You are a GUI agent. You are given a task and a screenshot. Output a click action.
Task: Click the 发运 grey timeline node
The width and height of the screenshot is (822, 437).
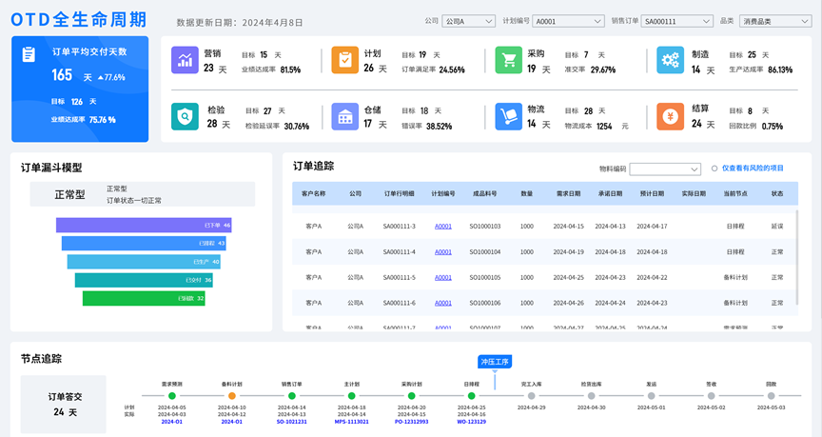(651, 396)
